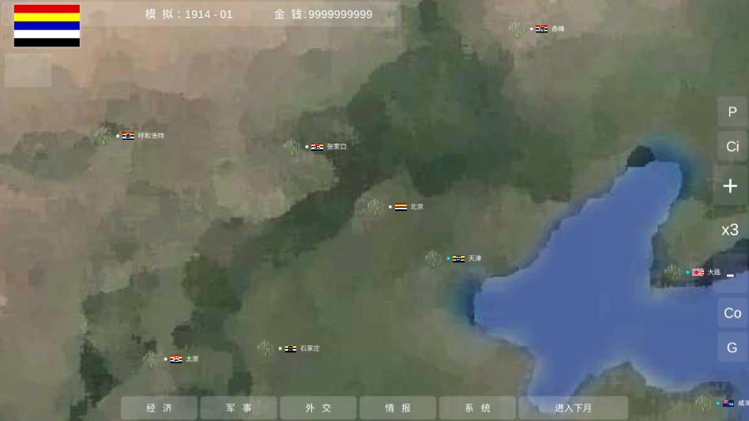
Task: Open the 情报 (intelligence) menu
Action: click(x=397, y=408)
